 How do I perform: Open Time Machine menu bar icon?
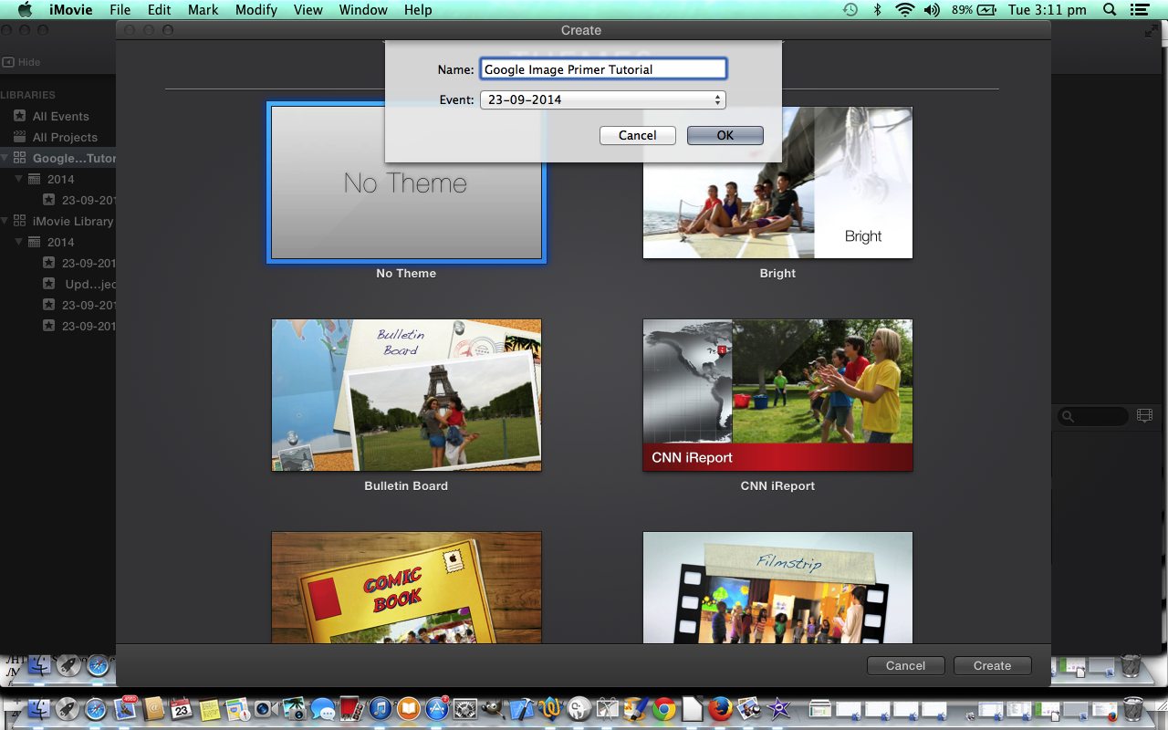pos(850,10)
